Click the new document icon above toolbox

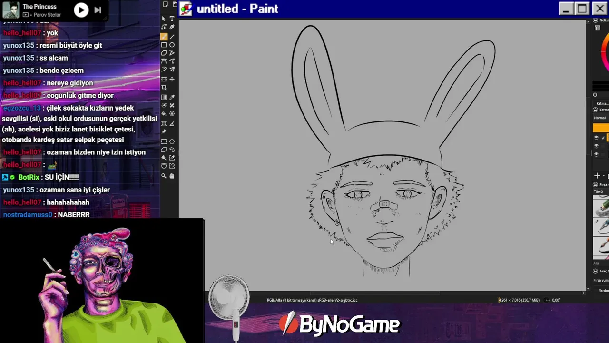[x=165, y=5]
